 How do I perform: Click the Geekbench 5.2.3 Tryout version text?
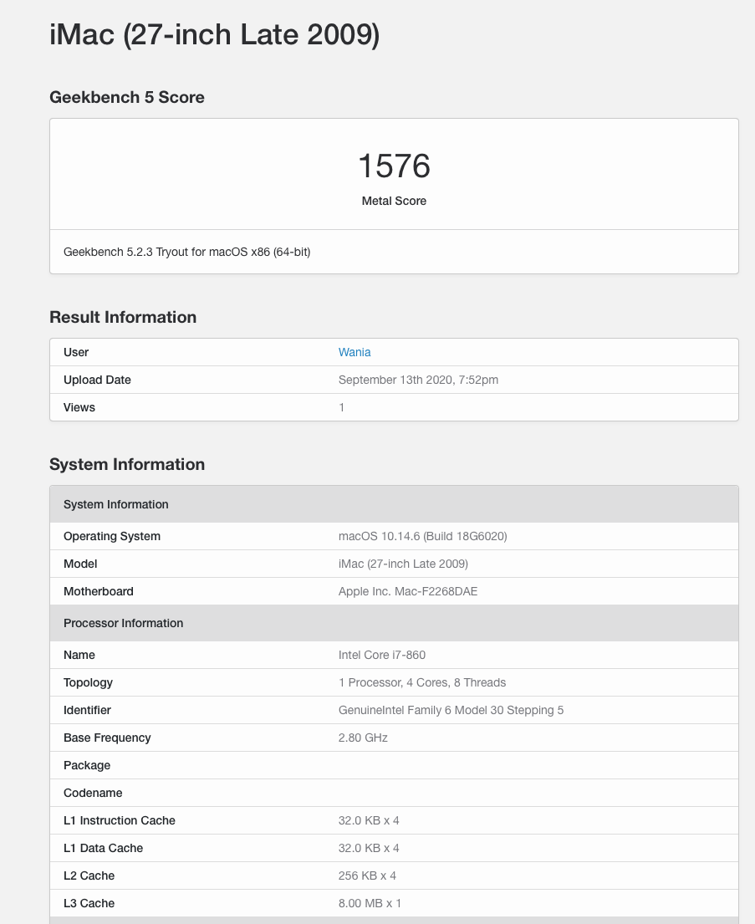point(186,252)
